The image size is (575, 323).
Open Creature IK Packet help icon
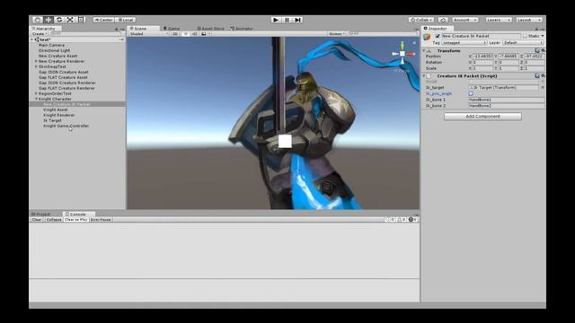pyautogui.click(x=537, y=75)
